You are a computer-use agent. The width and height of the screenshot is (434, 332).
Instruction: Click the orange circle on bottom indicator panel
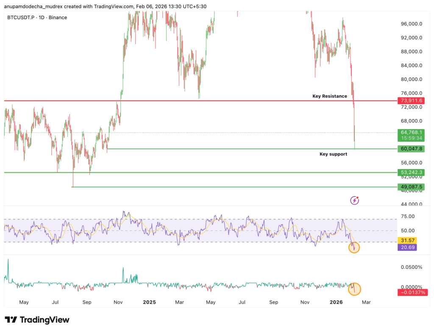pos(355,289)
